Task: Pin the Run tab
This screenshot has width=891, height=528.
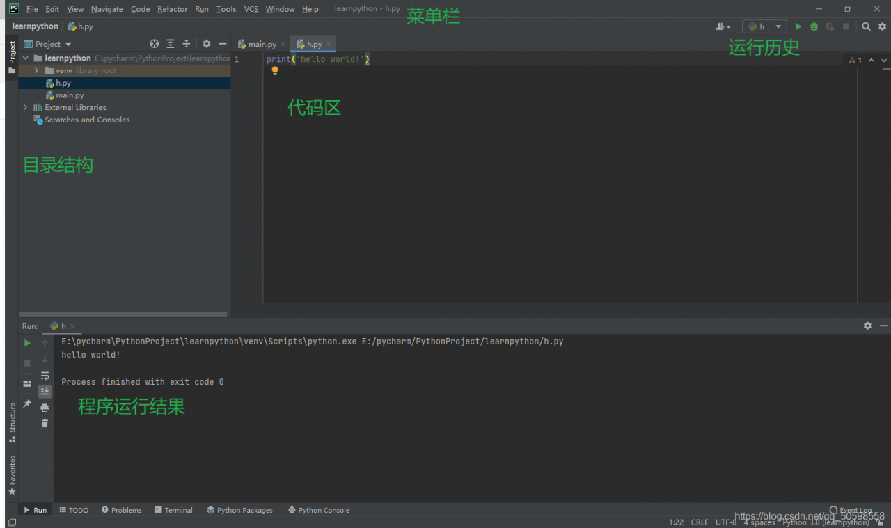Action: (27, 403)
